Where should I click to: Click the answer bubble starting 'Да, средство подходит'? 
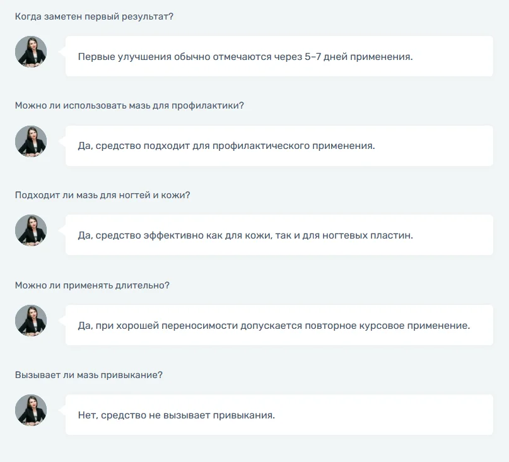pyautogui.click(x=279, y=146)
